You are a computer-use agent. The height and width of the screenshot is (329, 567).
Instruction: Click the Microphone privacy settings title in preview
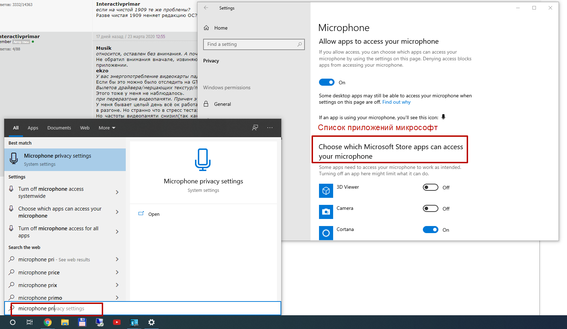click(x=203, y=181)
